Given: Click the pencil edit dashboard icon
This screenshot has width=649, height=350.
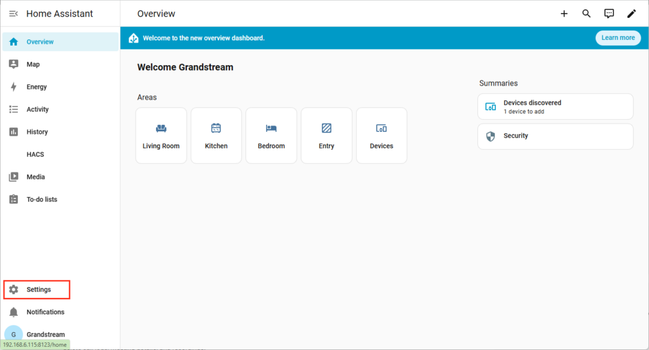Looking at the screenshot, I should [x=631, y=14].
